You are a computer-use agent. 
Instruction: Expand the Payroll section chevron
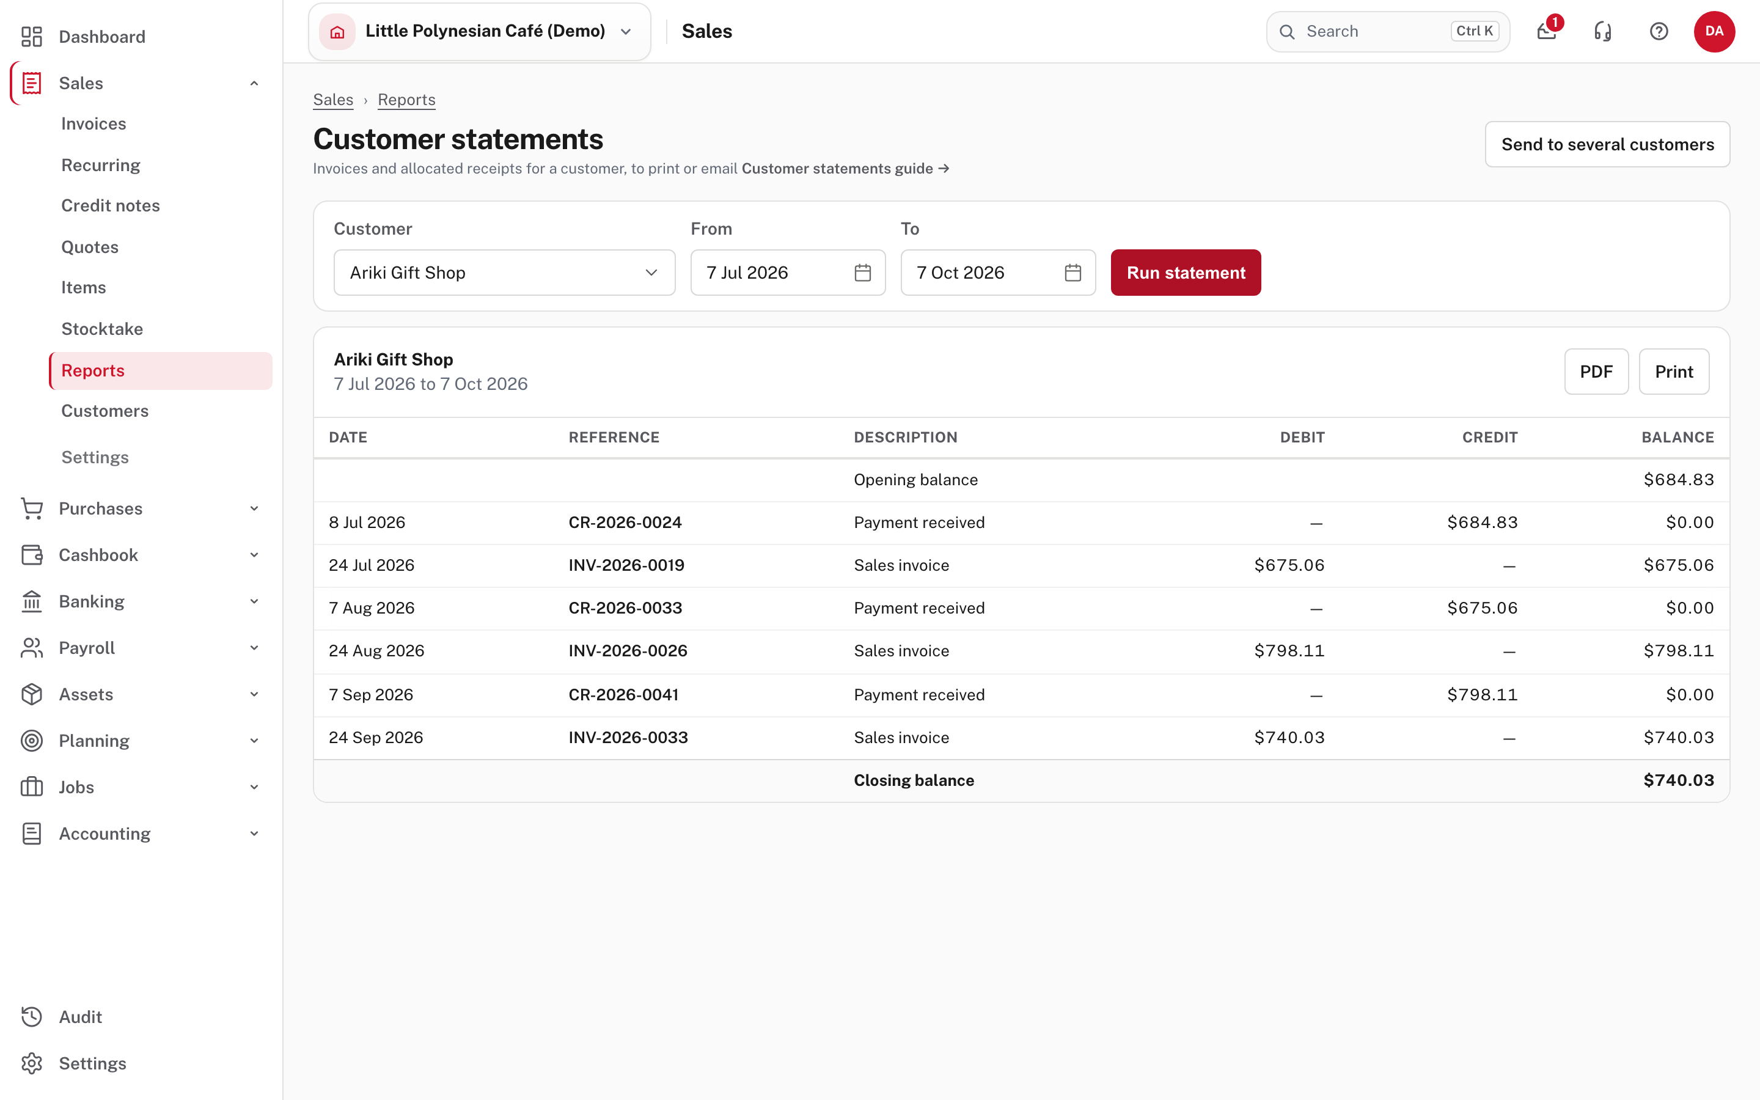(254, 648)
